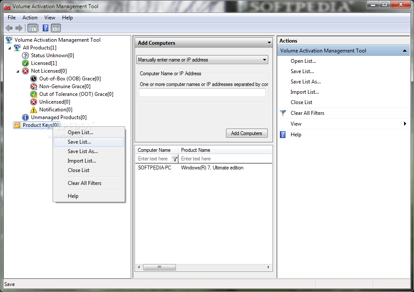Click the Out-of-Box Grace clock icon
Viewport: 414px width, 292px height.
(34, 78)
